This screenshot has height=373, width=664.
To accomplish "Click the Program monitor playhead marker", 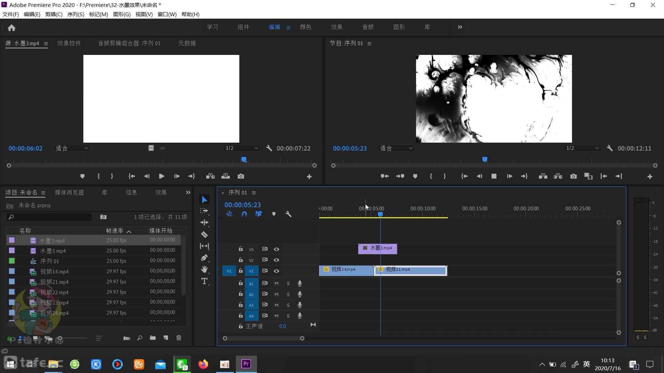I will (x=485, y=159).
